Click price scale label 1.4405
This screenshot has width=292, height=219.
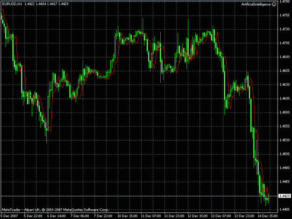[285, 210]
